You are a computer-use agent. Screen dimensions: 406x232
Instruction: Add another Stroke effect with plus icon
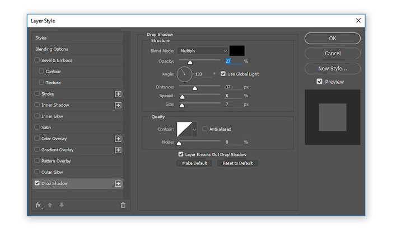118,94
